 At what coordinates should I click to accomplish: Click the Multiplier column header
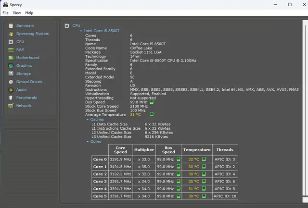click(144, 150)
